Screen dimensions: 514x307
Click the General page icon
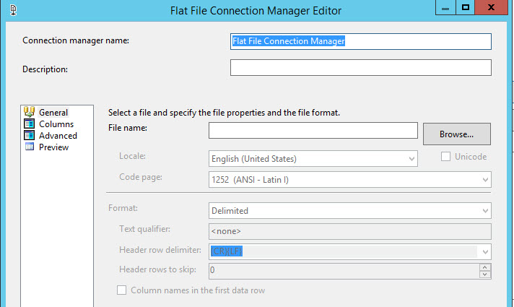(30, 112)
